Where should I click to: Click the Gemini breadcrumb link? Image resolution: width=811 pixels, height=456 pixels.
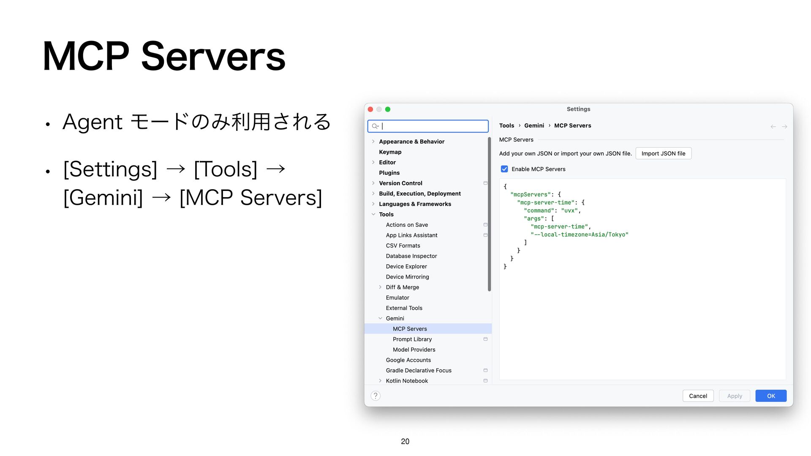[x=534, y=125]
